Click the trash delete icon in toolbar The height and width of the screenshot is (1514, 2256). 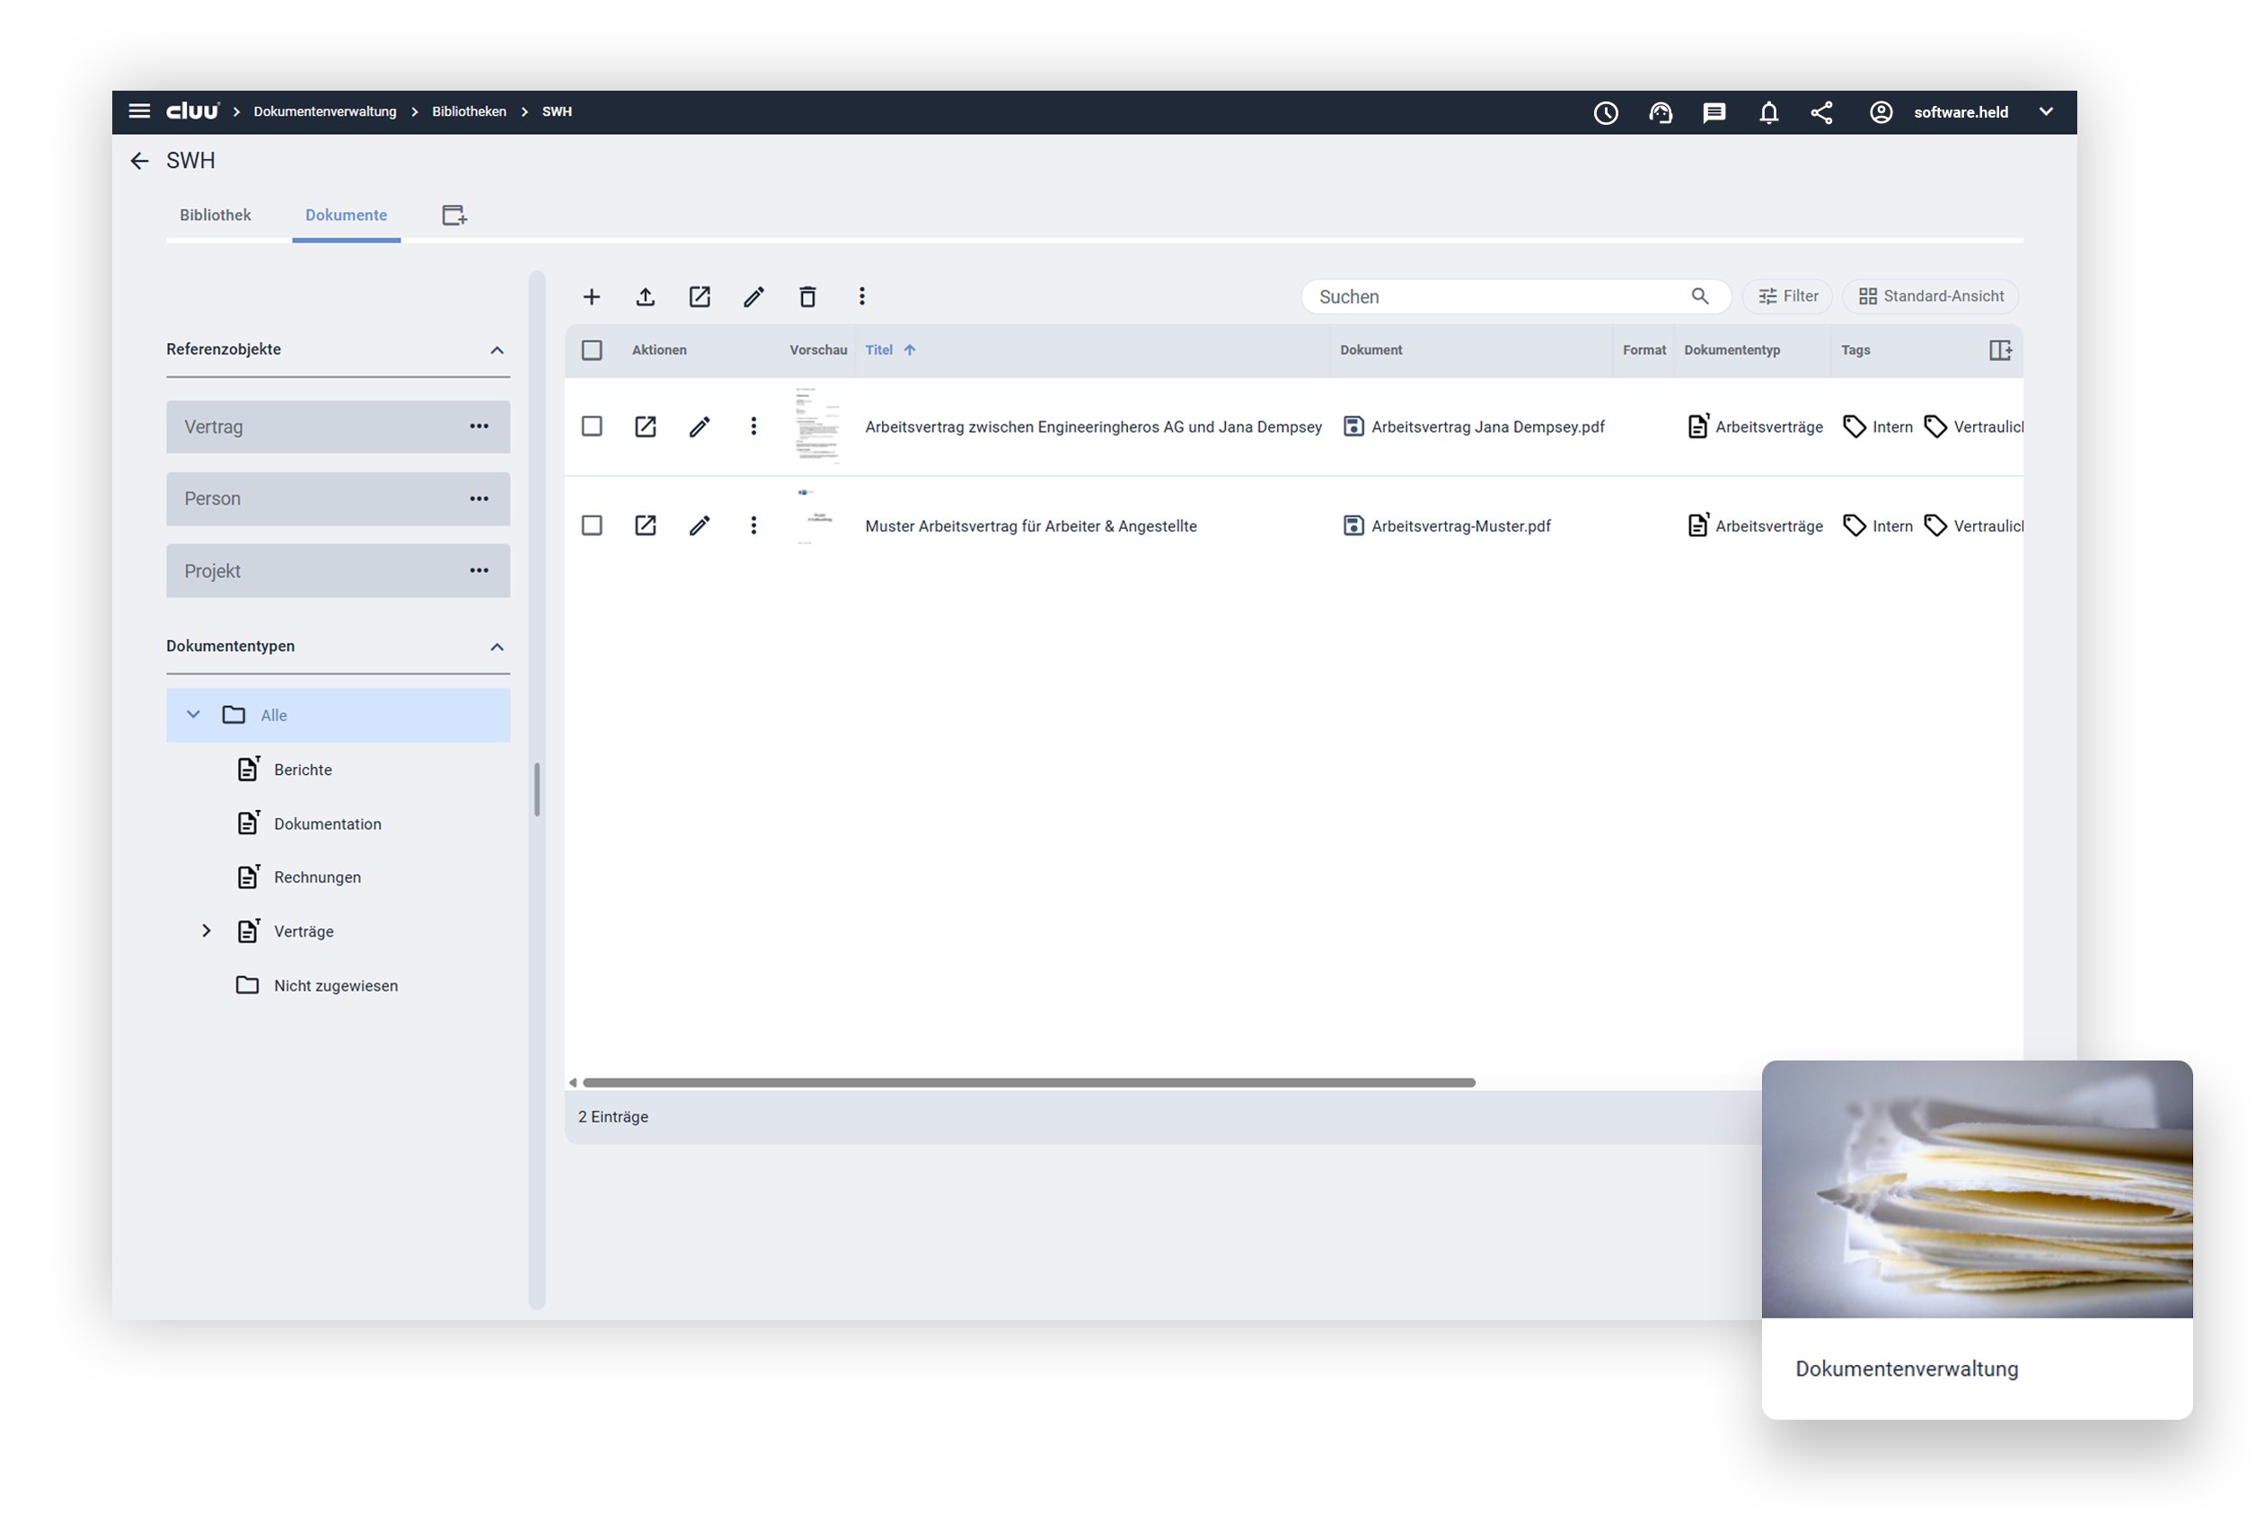point(807,296)
